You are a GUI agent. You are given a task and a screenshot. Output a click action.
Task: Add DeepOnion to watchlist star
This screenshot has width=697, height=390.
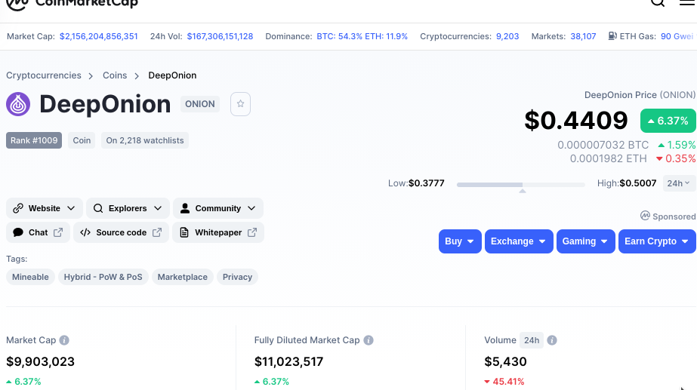(240, 104)
